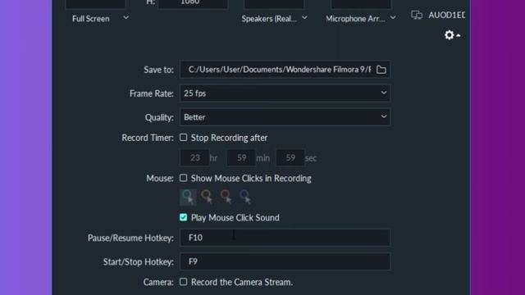Open the Frame Rate dropdown

coord(285,93)
